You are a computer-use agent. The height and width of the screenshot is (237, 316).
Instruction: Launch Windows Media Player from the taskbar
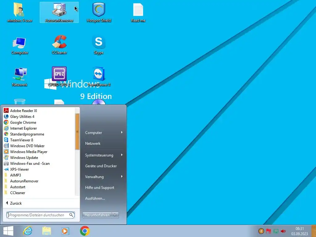point(65,231)
